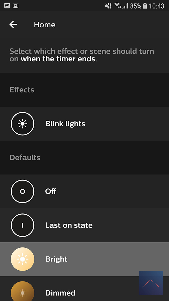The height and width of the screenshot is (301, 169).
Task: Choose Off as timer end state
Action: [x=84, y=191]
